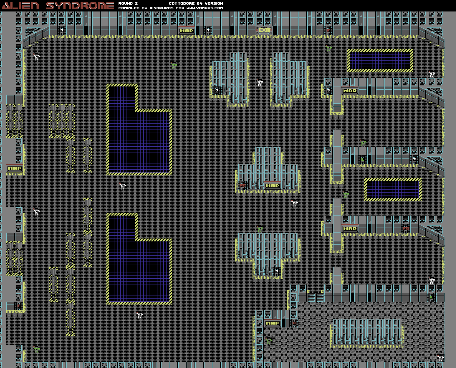Image resolution: width=456 pixels, height=368 pixels.
Task: Click the www.vgmaps.com text in the header
Action: point(204,8)
